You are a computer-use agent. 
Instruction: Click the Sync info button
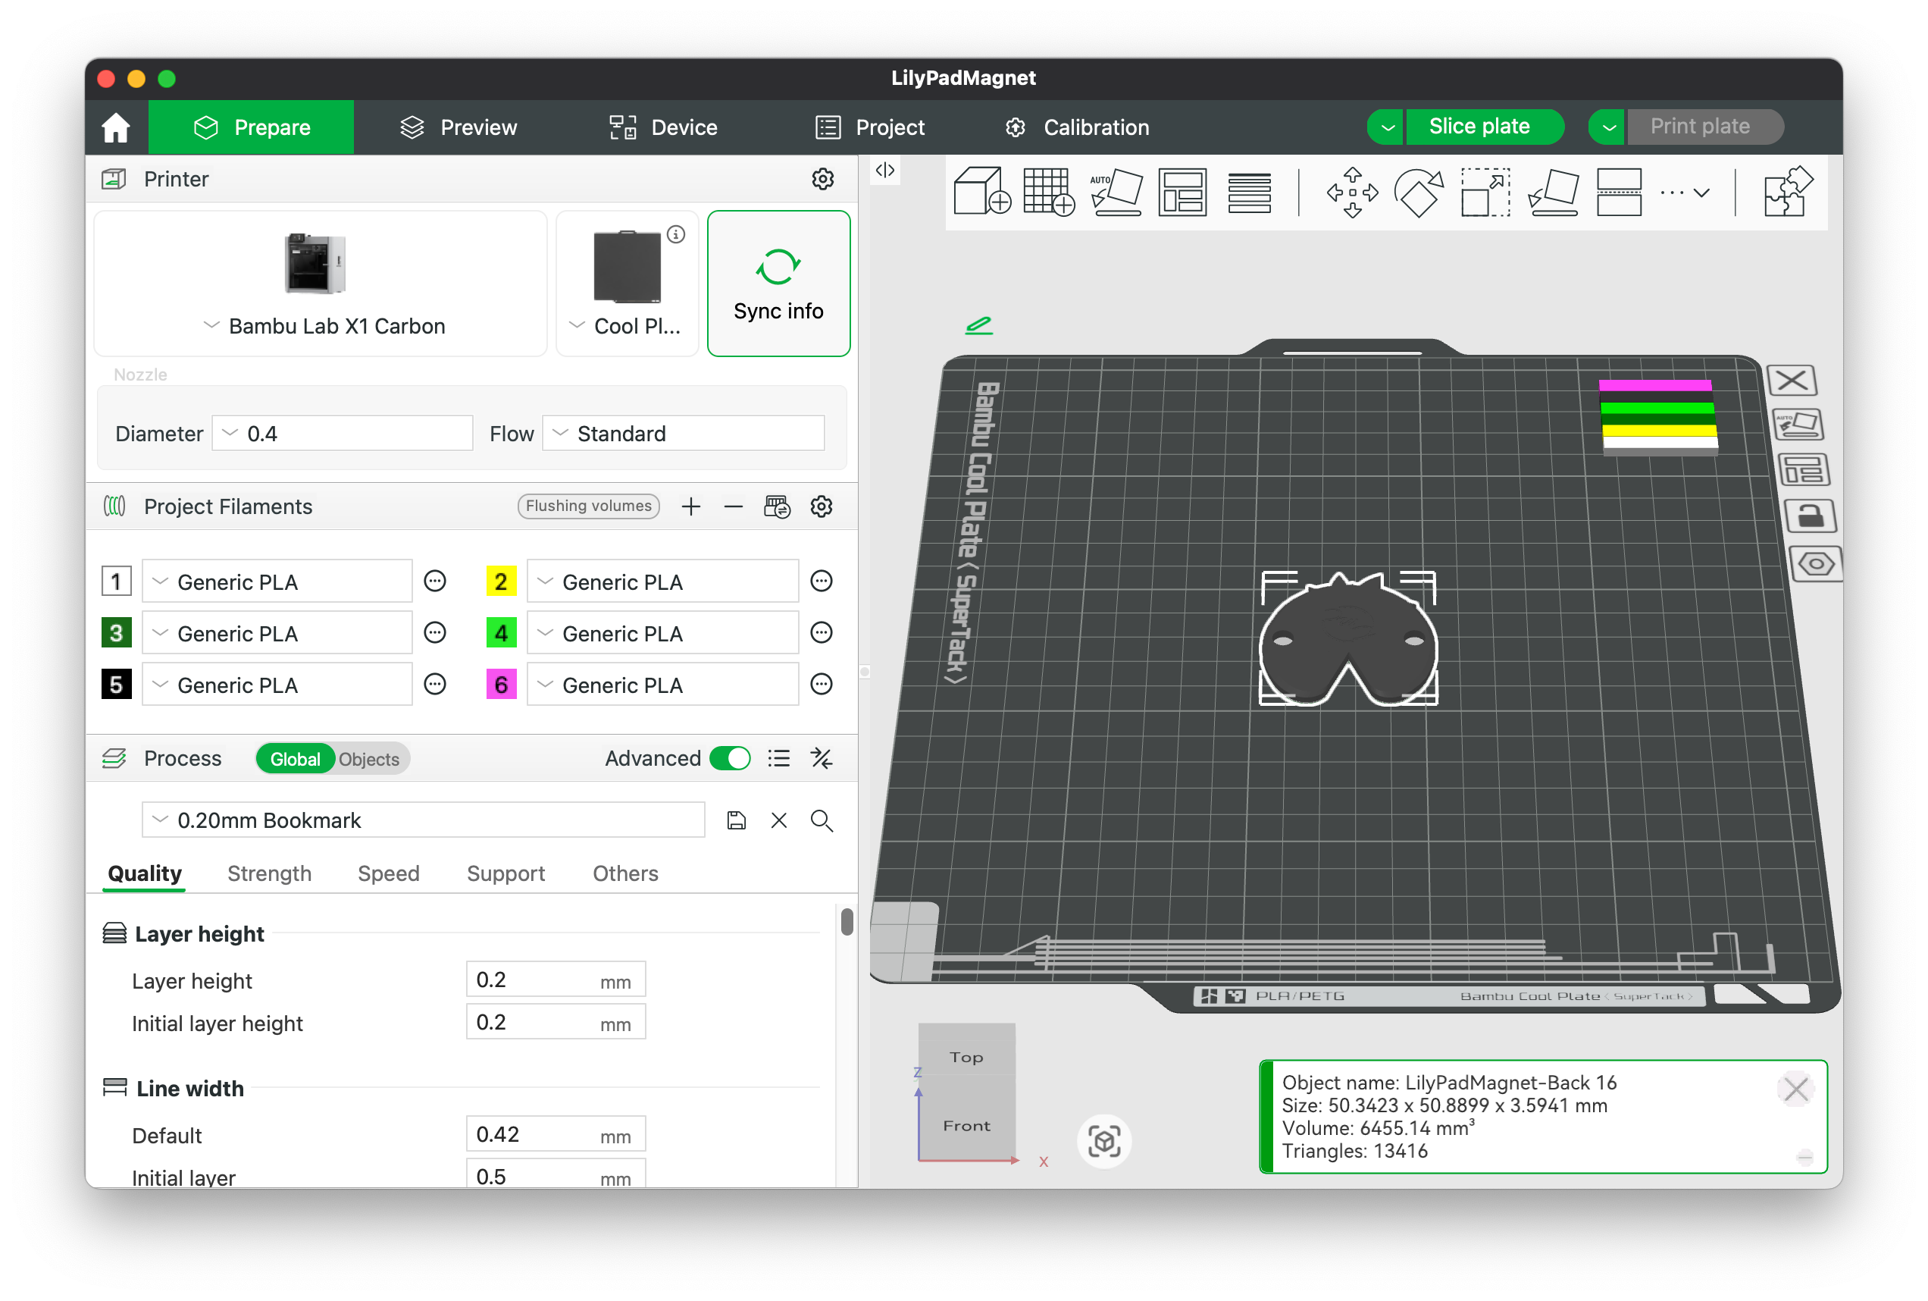click(x=778, y=283)
